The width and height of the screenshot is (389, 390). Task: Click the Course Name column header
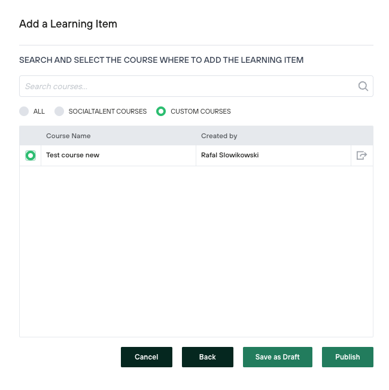[69, 136]
